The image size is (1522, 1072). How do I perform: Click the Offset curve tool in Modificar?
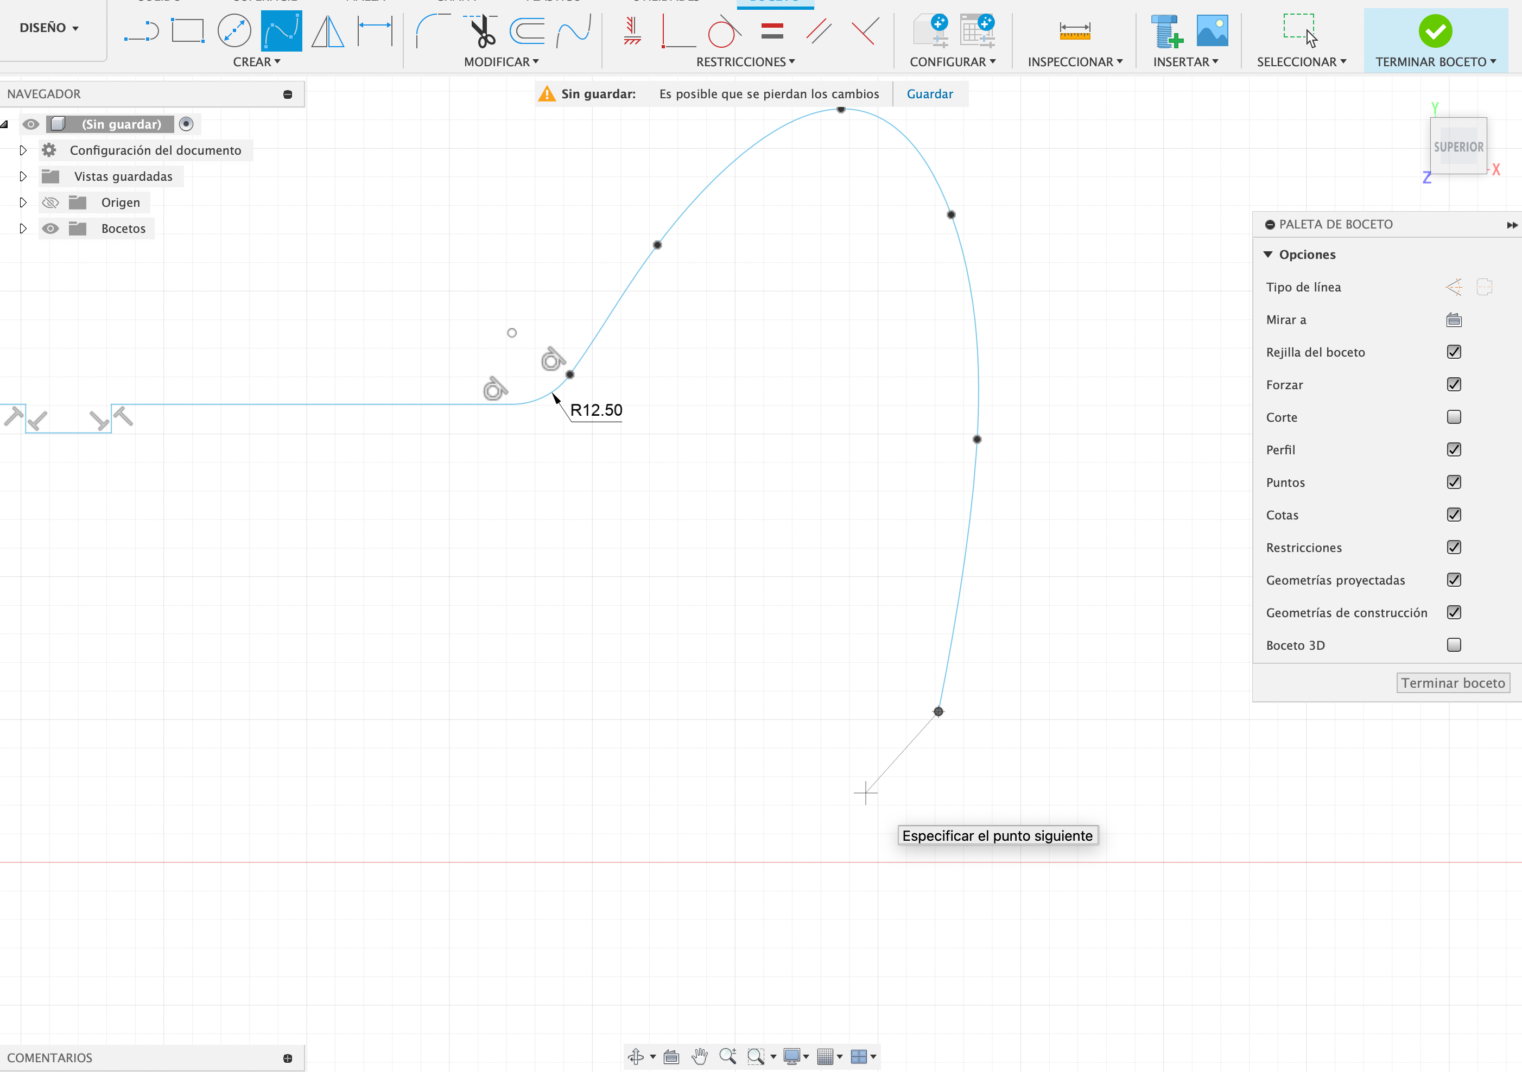(574, 31)
